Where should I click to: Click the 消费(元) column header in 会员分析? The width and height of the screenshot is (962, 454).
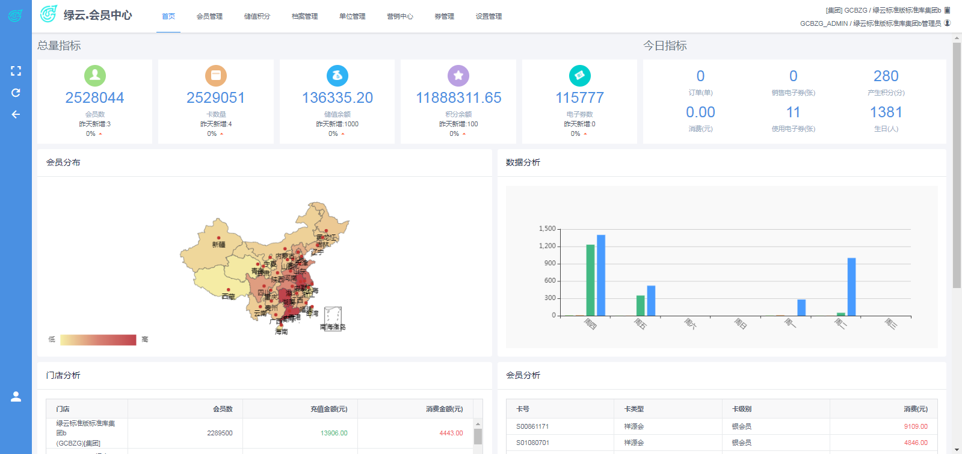pos(915,409)
